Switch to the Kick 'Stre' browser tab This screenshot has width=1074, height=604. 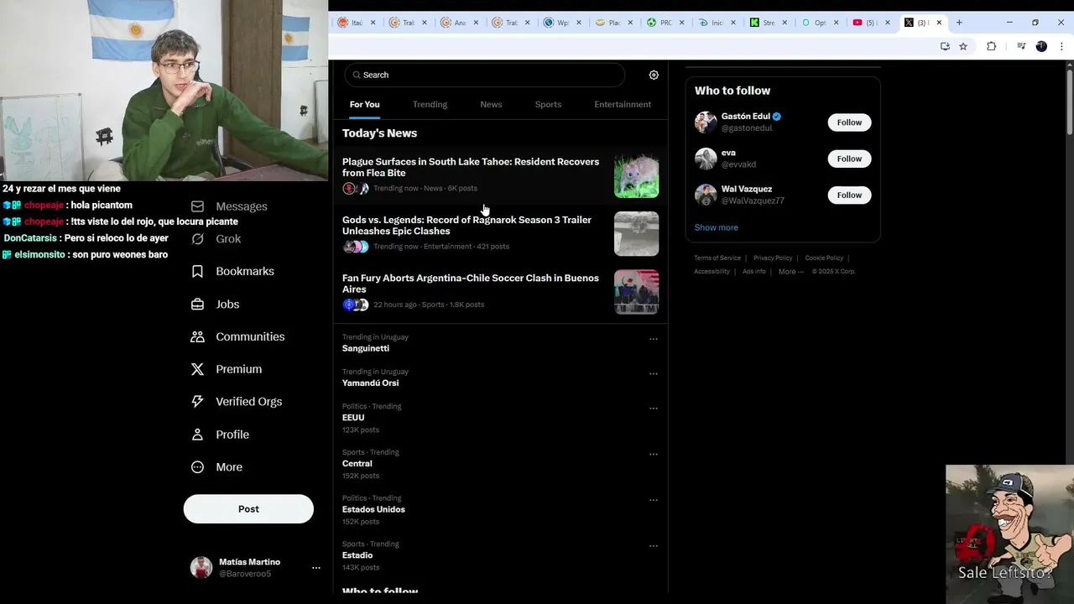point(767,23)
